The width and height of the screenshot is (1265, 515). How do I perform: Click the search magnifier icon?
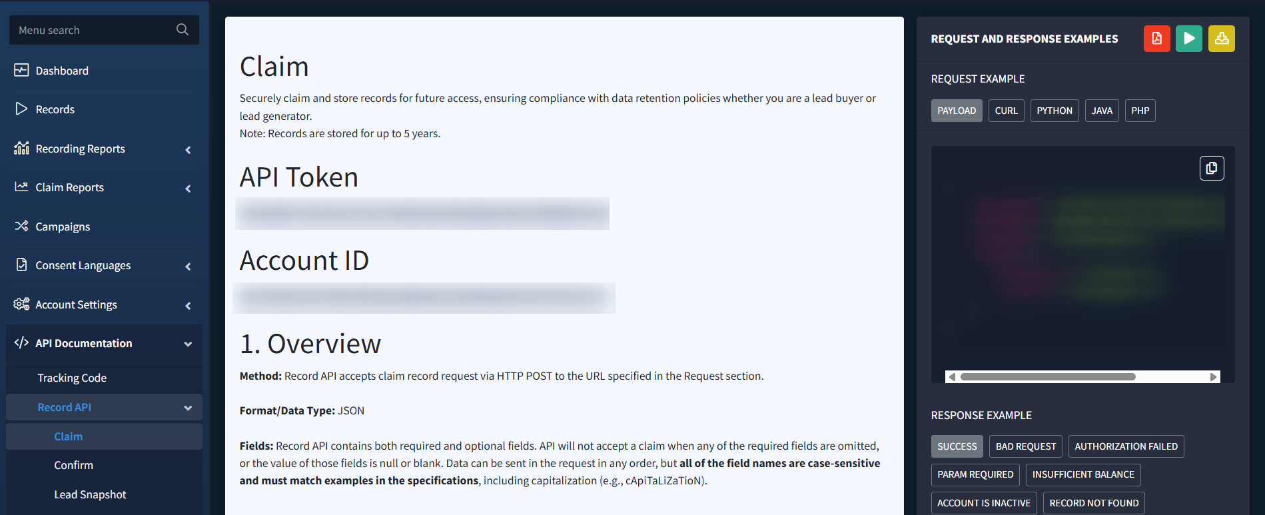coord(182,30)
